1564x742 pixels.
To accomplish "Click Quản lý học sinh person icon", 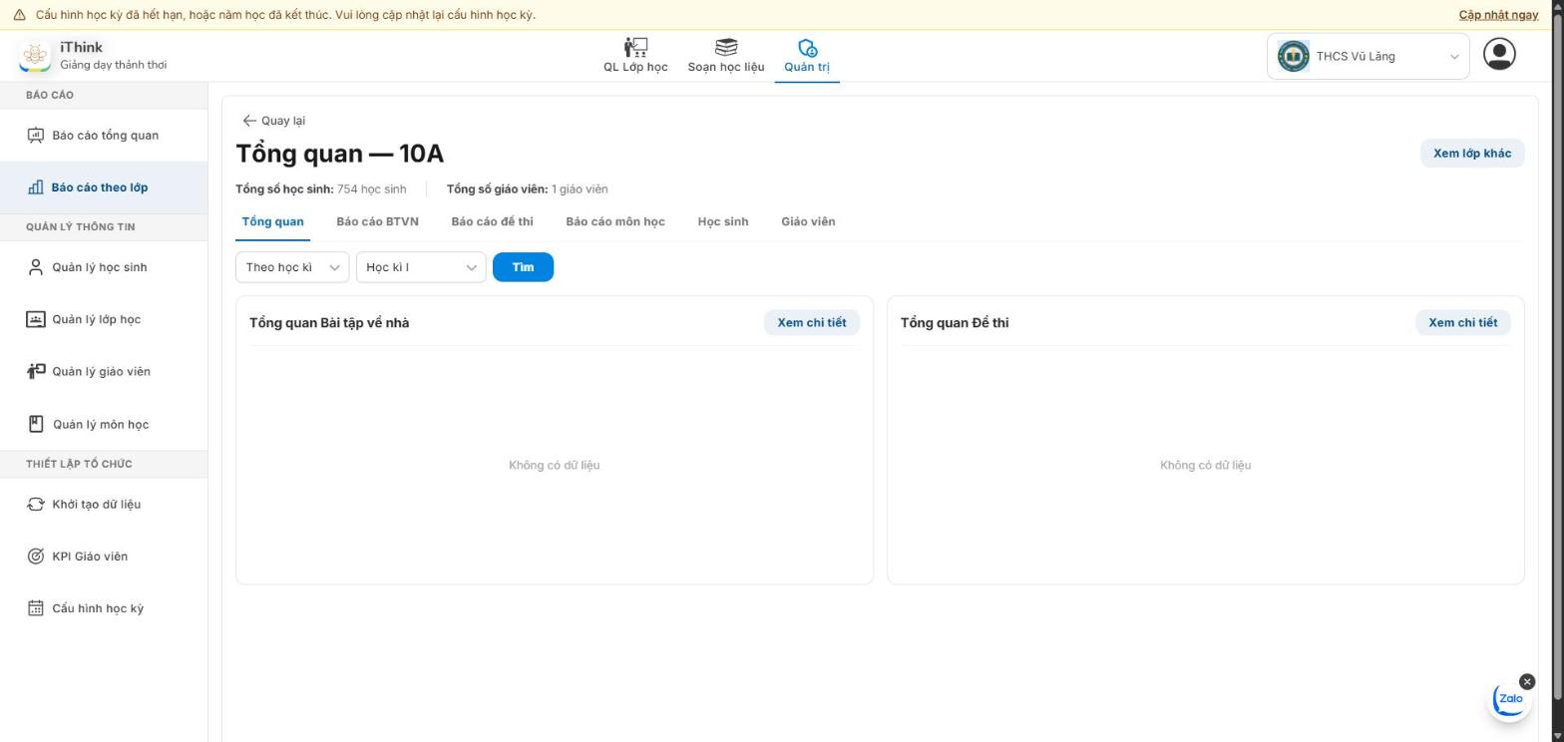I will point(36,267).
